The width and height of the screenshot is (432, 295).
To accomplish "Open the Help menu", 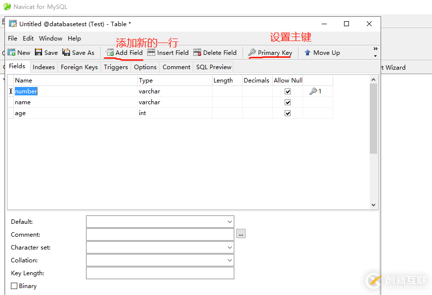I will (x=74, y=38).
